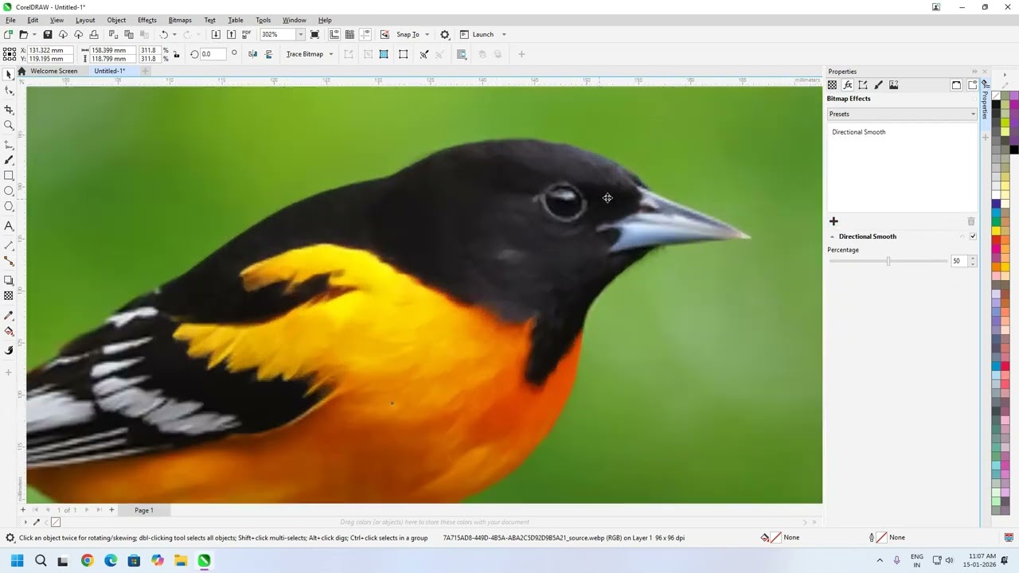Toggle Show guidelines button
The width and height of the screenshot is (1019, 573).
[x=365, y=34]
